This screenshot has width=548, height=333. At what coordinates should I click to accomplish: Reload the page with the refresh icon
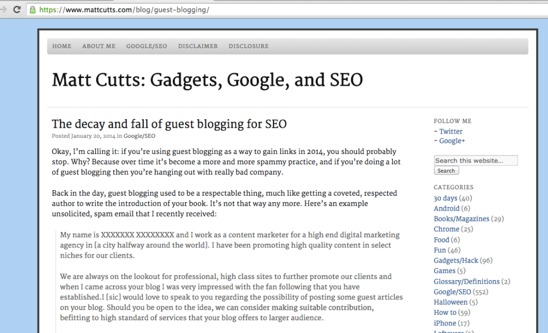coord(17,10)
